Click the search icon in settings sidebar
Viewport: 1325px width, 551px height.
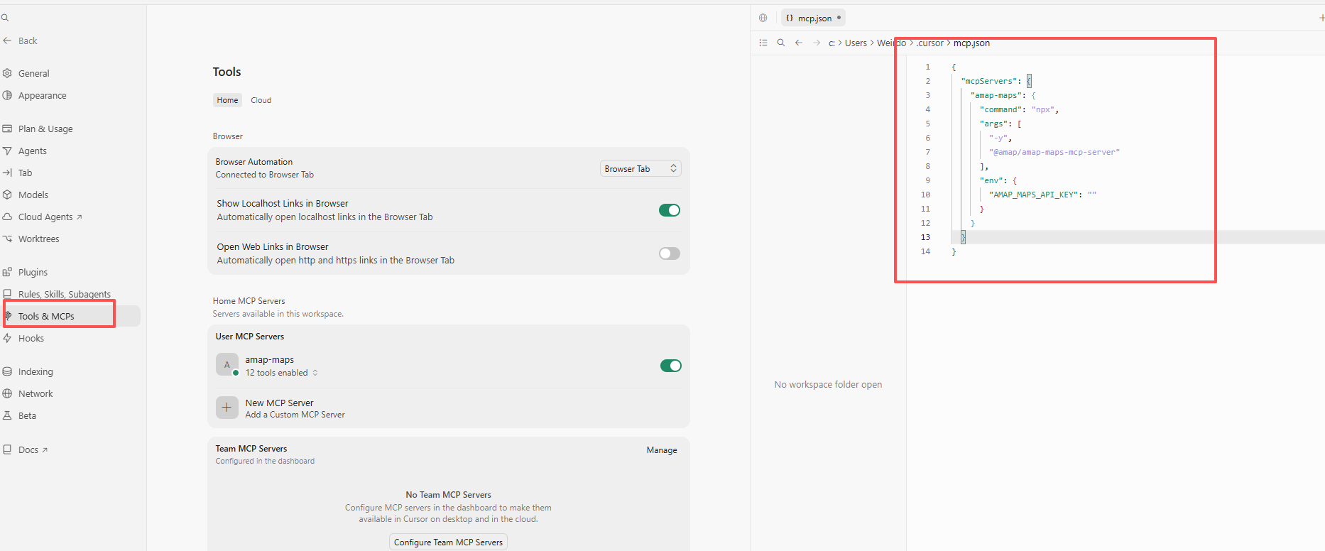click(x=4, y=18)
